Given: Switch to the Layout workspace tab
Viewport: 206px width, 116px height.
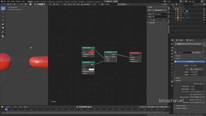Looking at the screenshot, I should pos(30,2).
